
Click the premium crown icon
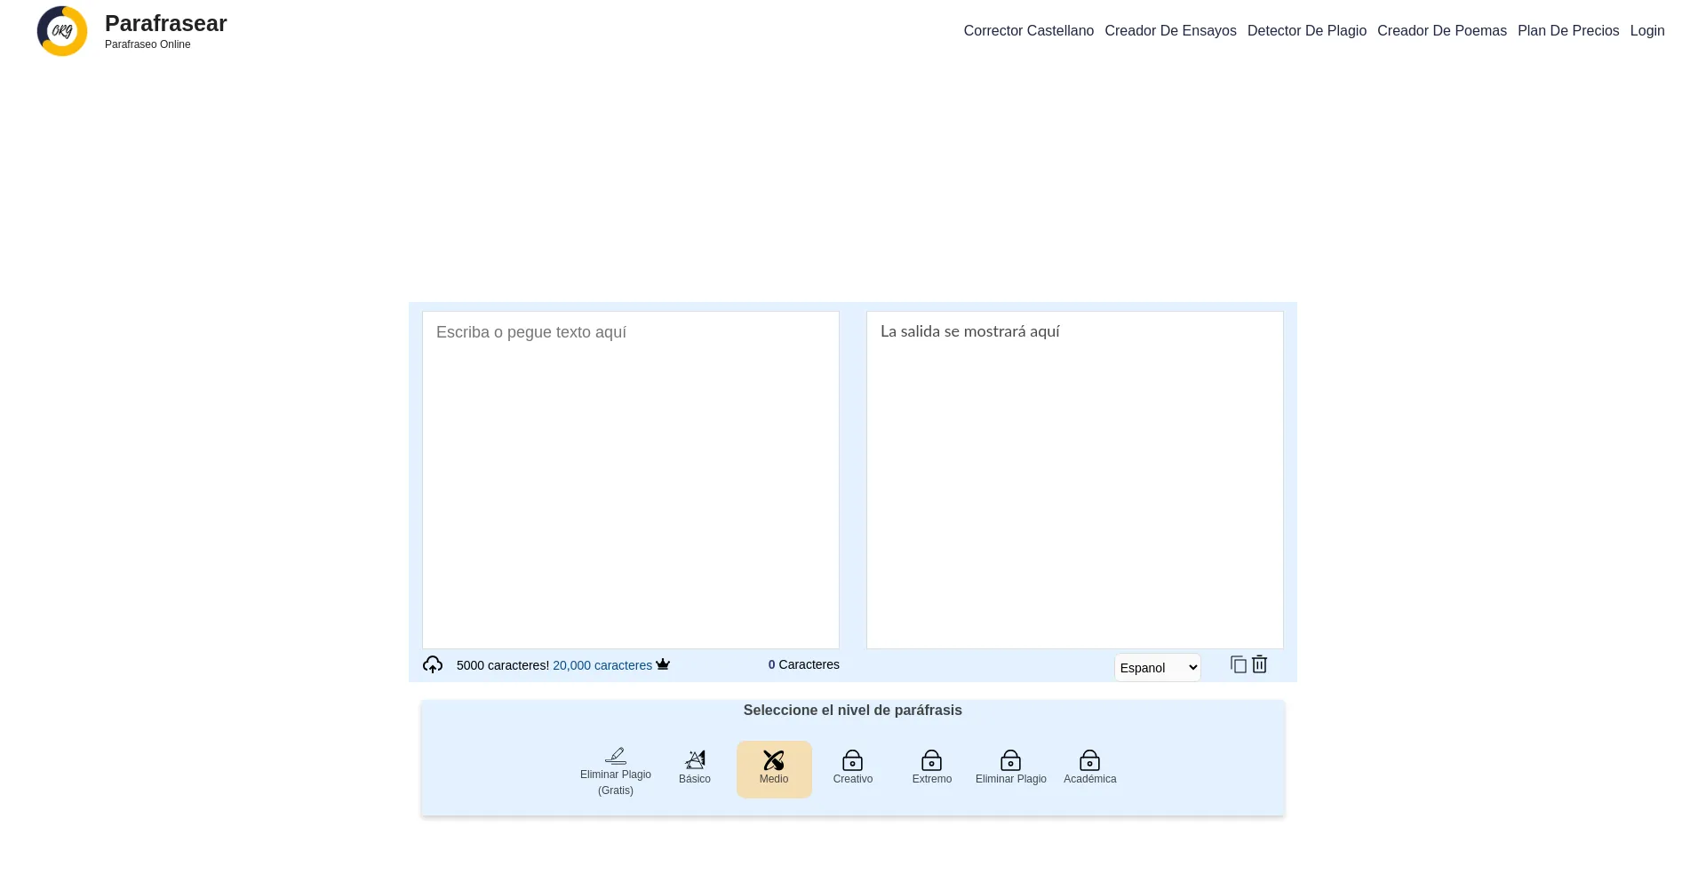(663, 664)
